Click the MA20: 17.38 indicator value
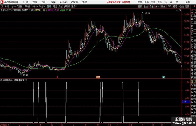 coord(53,10)
